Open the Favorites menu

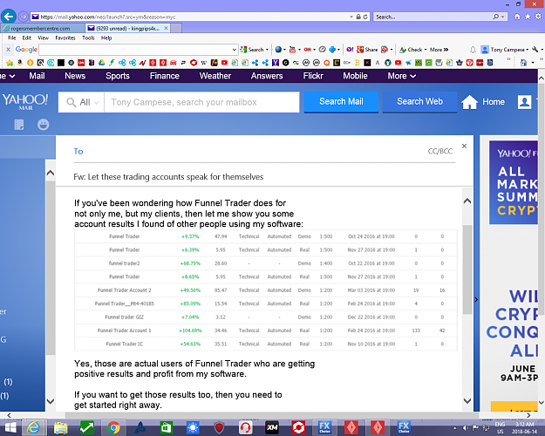[x=65, y=37]
